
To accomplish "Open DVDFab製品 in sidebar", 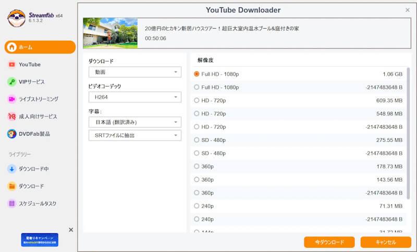I will click(34, 134).
